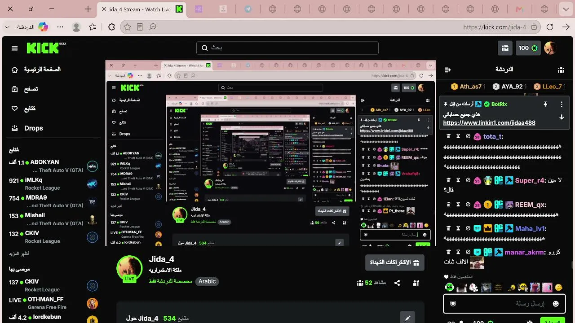Open lordkebun recommended channel
The width and height of the screenshot is (575, 323).
[x=53, y=318]
